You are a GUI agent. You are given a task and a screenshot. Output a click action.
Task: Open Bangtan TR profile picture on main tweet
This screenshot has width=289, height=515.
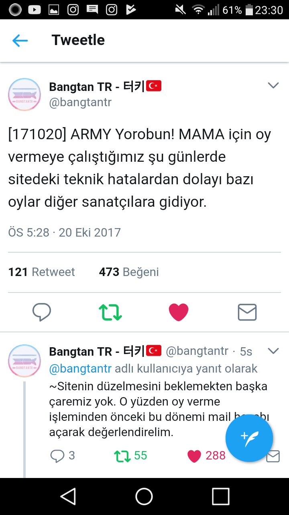[x=24, y=95]
